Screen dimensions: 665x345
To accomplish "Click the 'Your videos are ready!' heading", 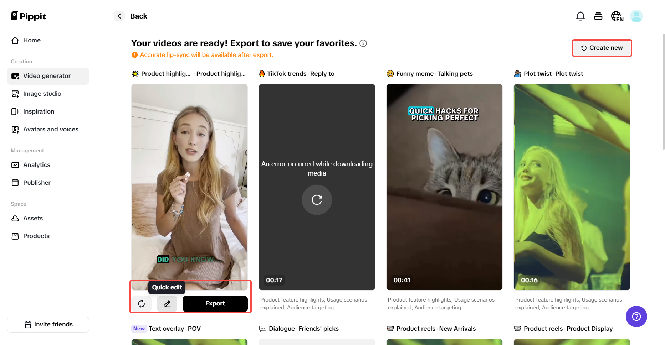I will click(x=244, y=43).
